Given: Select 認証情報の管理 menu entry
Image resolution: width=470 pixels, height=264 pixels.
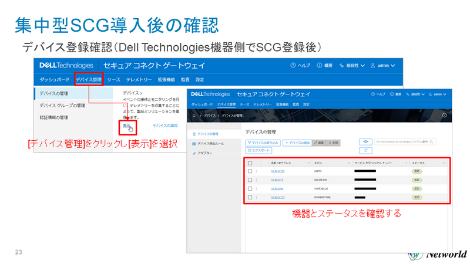Looking at the screenshot, I should click(x=54, y=117).
